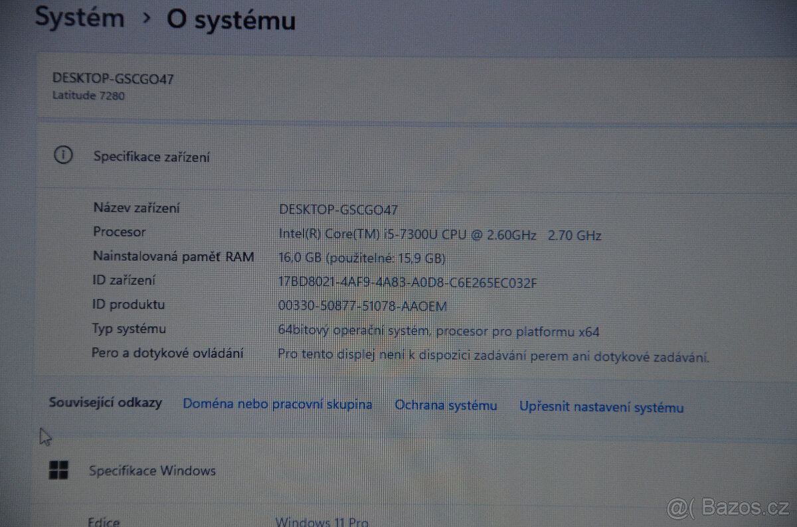Select the processor value Intel Core i5-7300U
797x527 pixels.
coord(440,234)
